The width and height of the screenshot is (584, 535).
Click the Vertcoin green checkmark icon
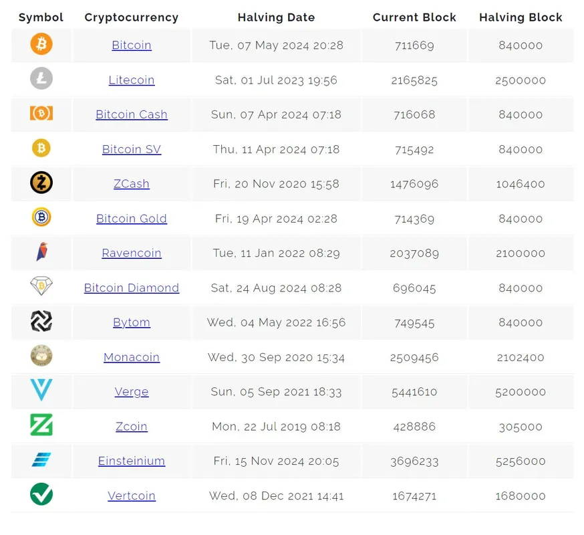(41, 494)
